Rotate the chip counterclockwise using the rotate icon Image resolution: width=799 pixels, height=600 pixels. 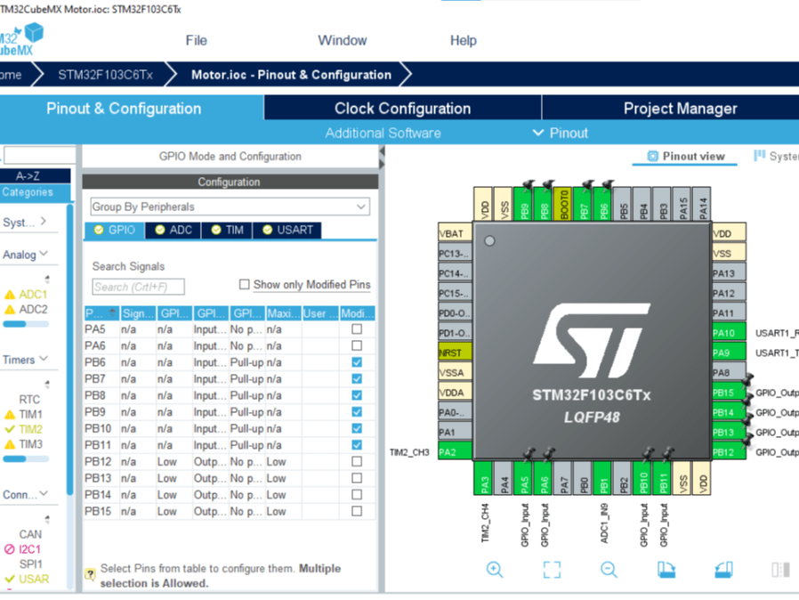tap(722, 569)
